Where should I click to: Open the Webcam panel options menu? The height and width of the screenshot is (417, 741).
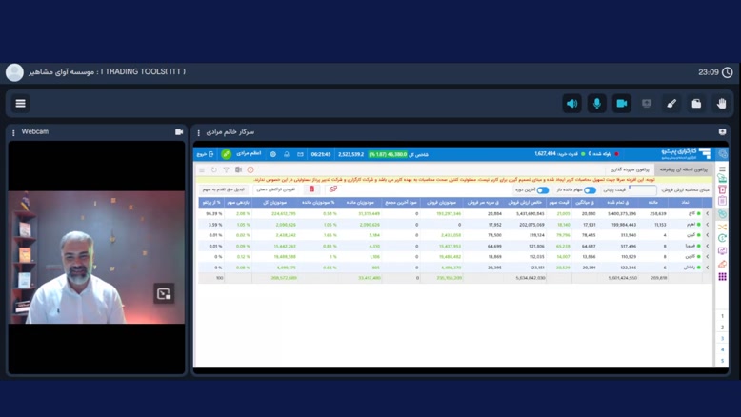pyautogui.click(x=13, y=132)
